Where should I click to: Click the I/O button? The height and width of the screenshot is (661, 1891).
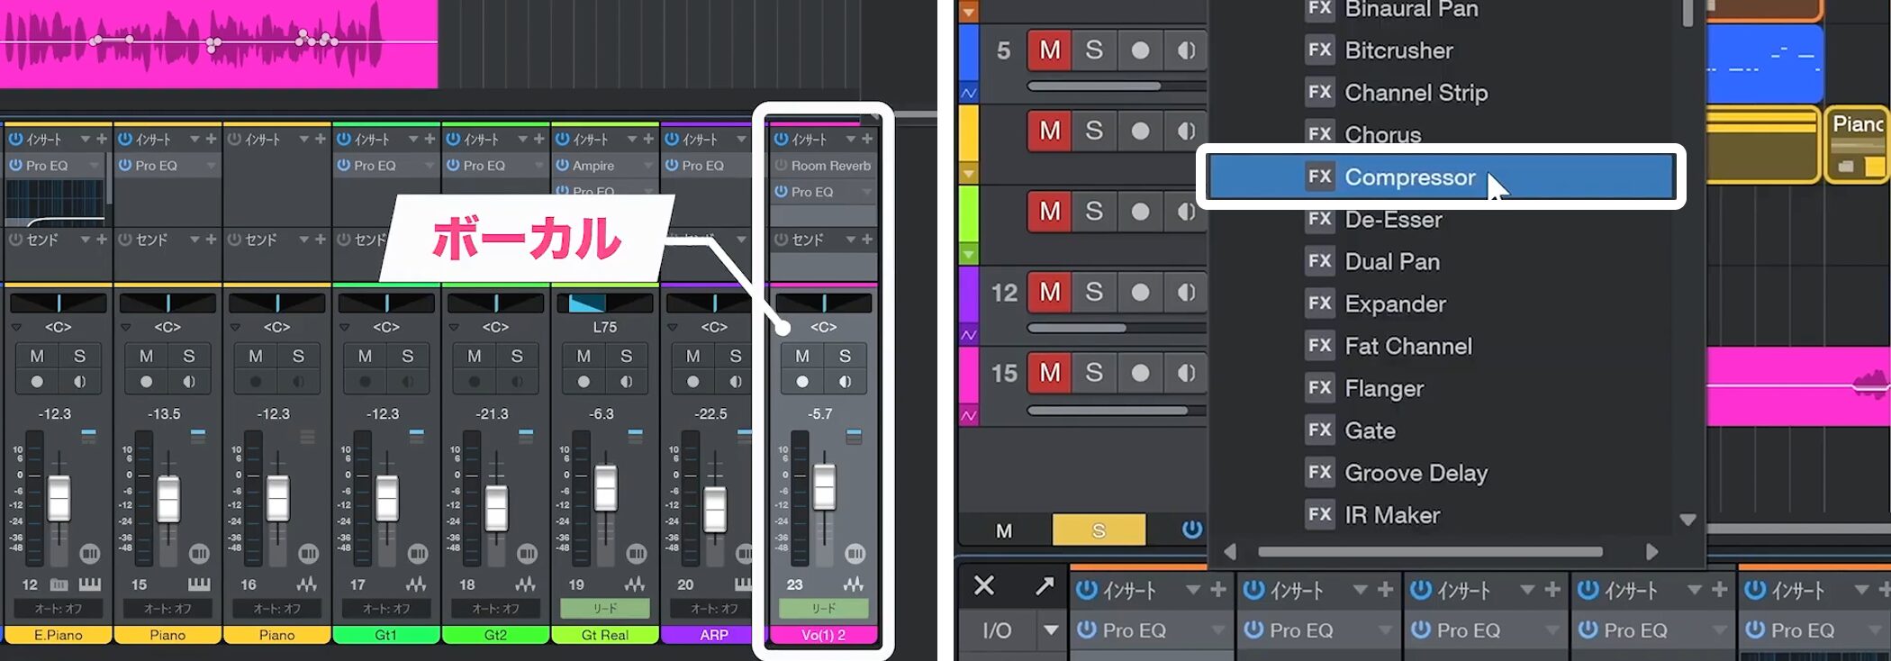(x=996, y=629)
